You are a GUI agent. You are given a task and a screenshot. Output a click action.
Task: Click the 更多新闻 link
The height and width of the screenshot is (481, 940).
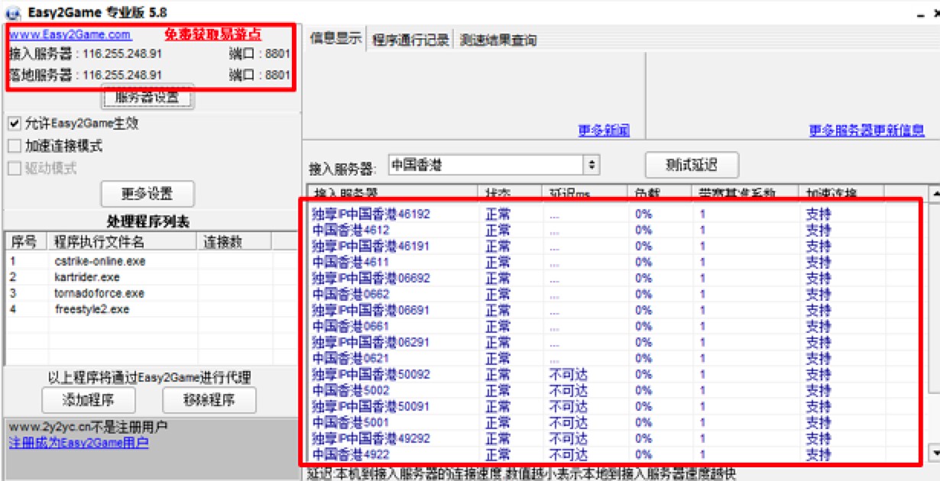(604, 131)
